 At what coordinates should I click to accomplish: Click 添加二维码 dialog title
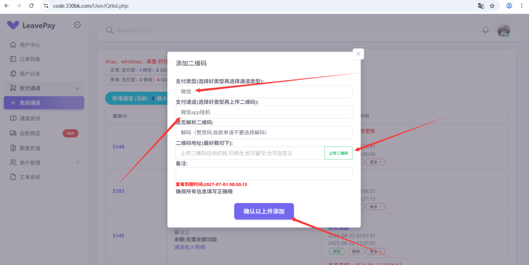click(x=191, y=63)
